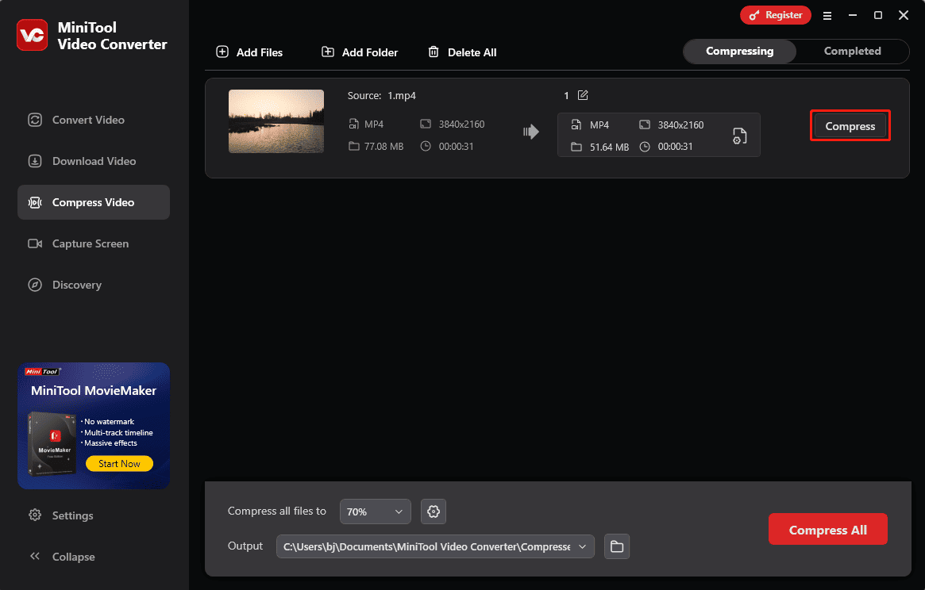
Task: Click the Convert Video sidebar icon
Action: [35, 120]
